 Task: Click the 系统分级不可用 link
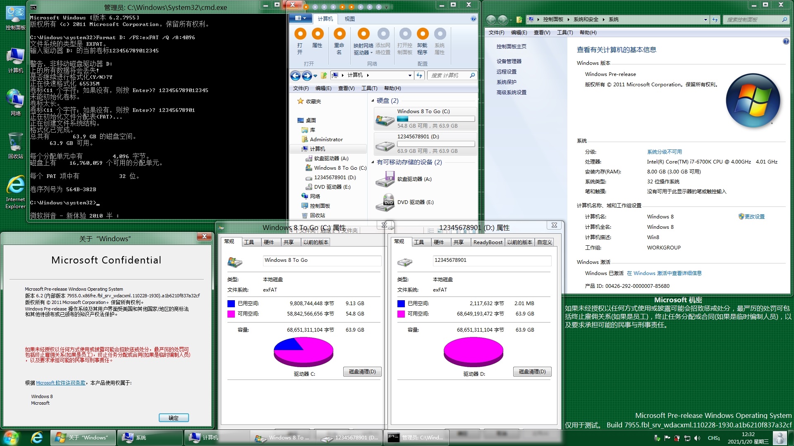point(664,152)
